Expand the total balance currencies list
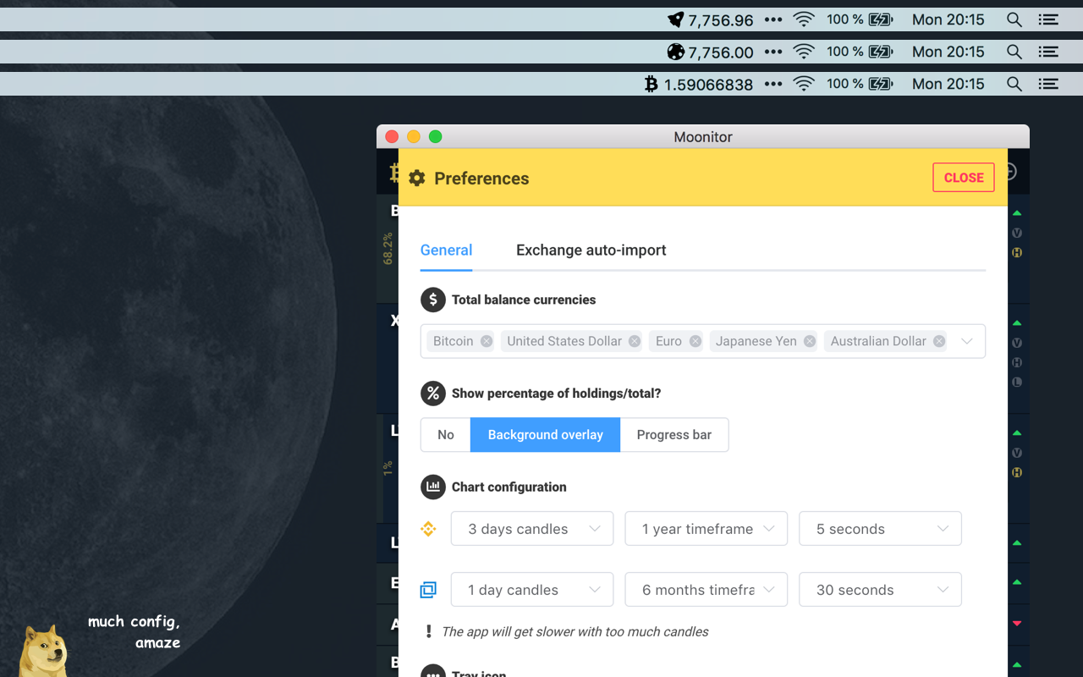 pos(967,341)
